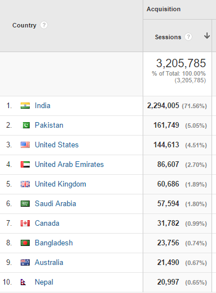
Task: Open the Australia country link
Action: click(x=49, y=263)
